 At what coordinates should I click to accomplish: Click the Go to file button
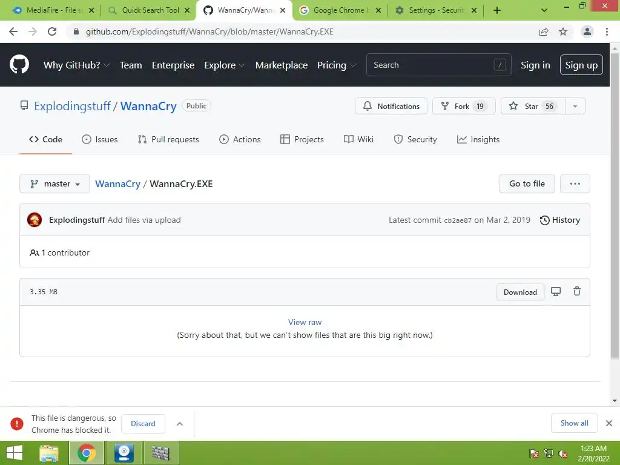click(x=527, y=184)
